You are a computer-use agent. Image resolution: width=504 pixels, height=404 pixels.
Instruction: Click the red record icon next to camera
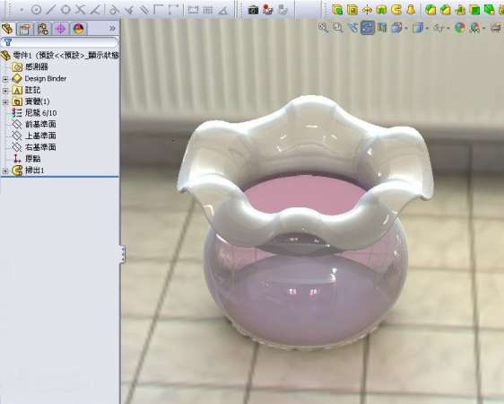click(267, 9)
